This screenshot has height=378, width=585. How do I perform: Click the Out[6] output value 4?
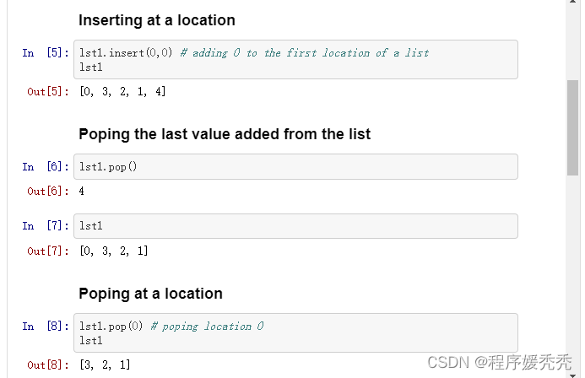coord(81,192)
